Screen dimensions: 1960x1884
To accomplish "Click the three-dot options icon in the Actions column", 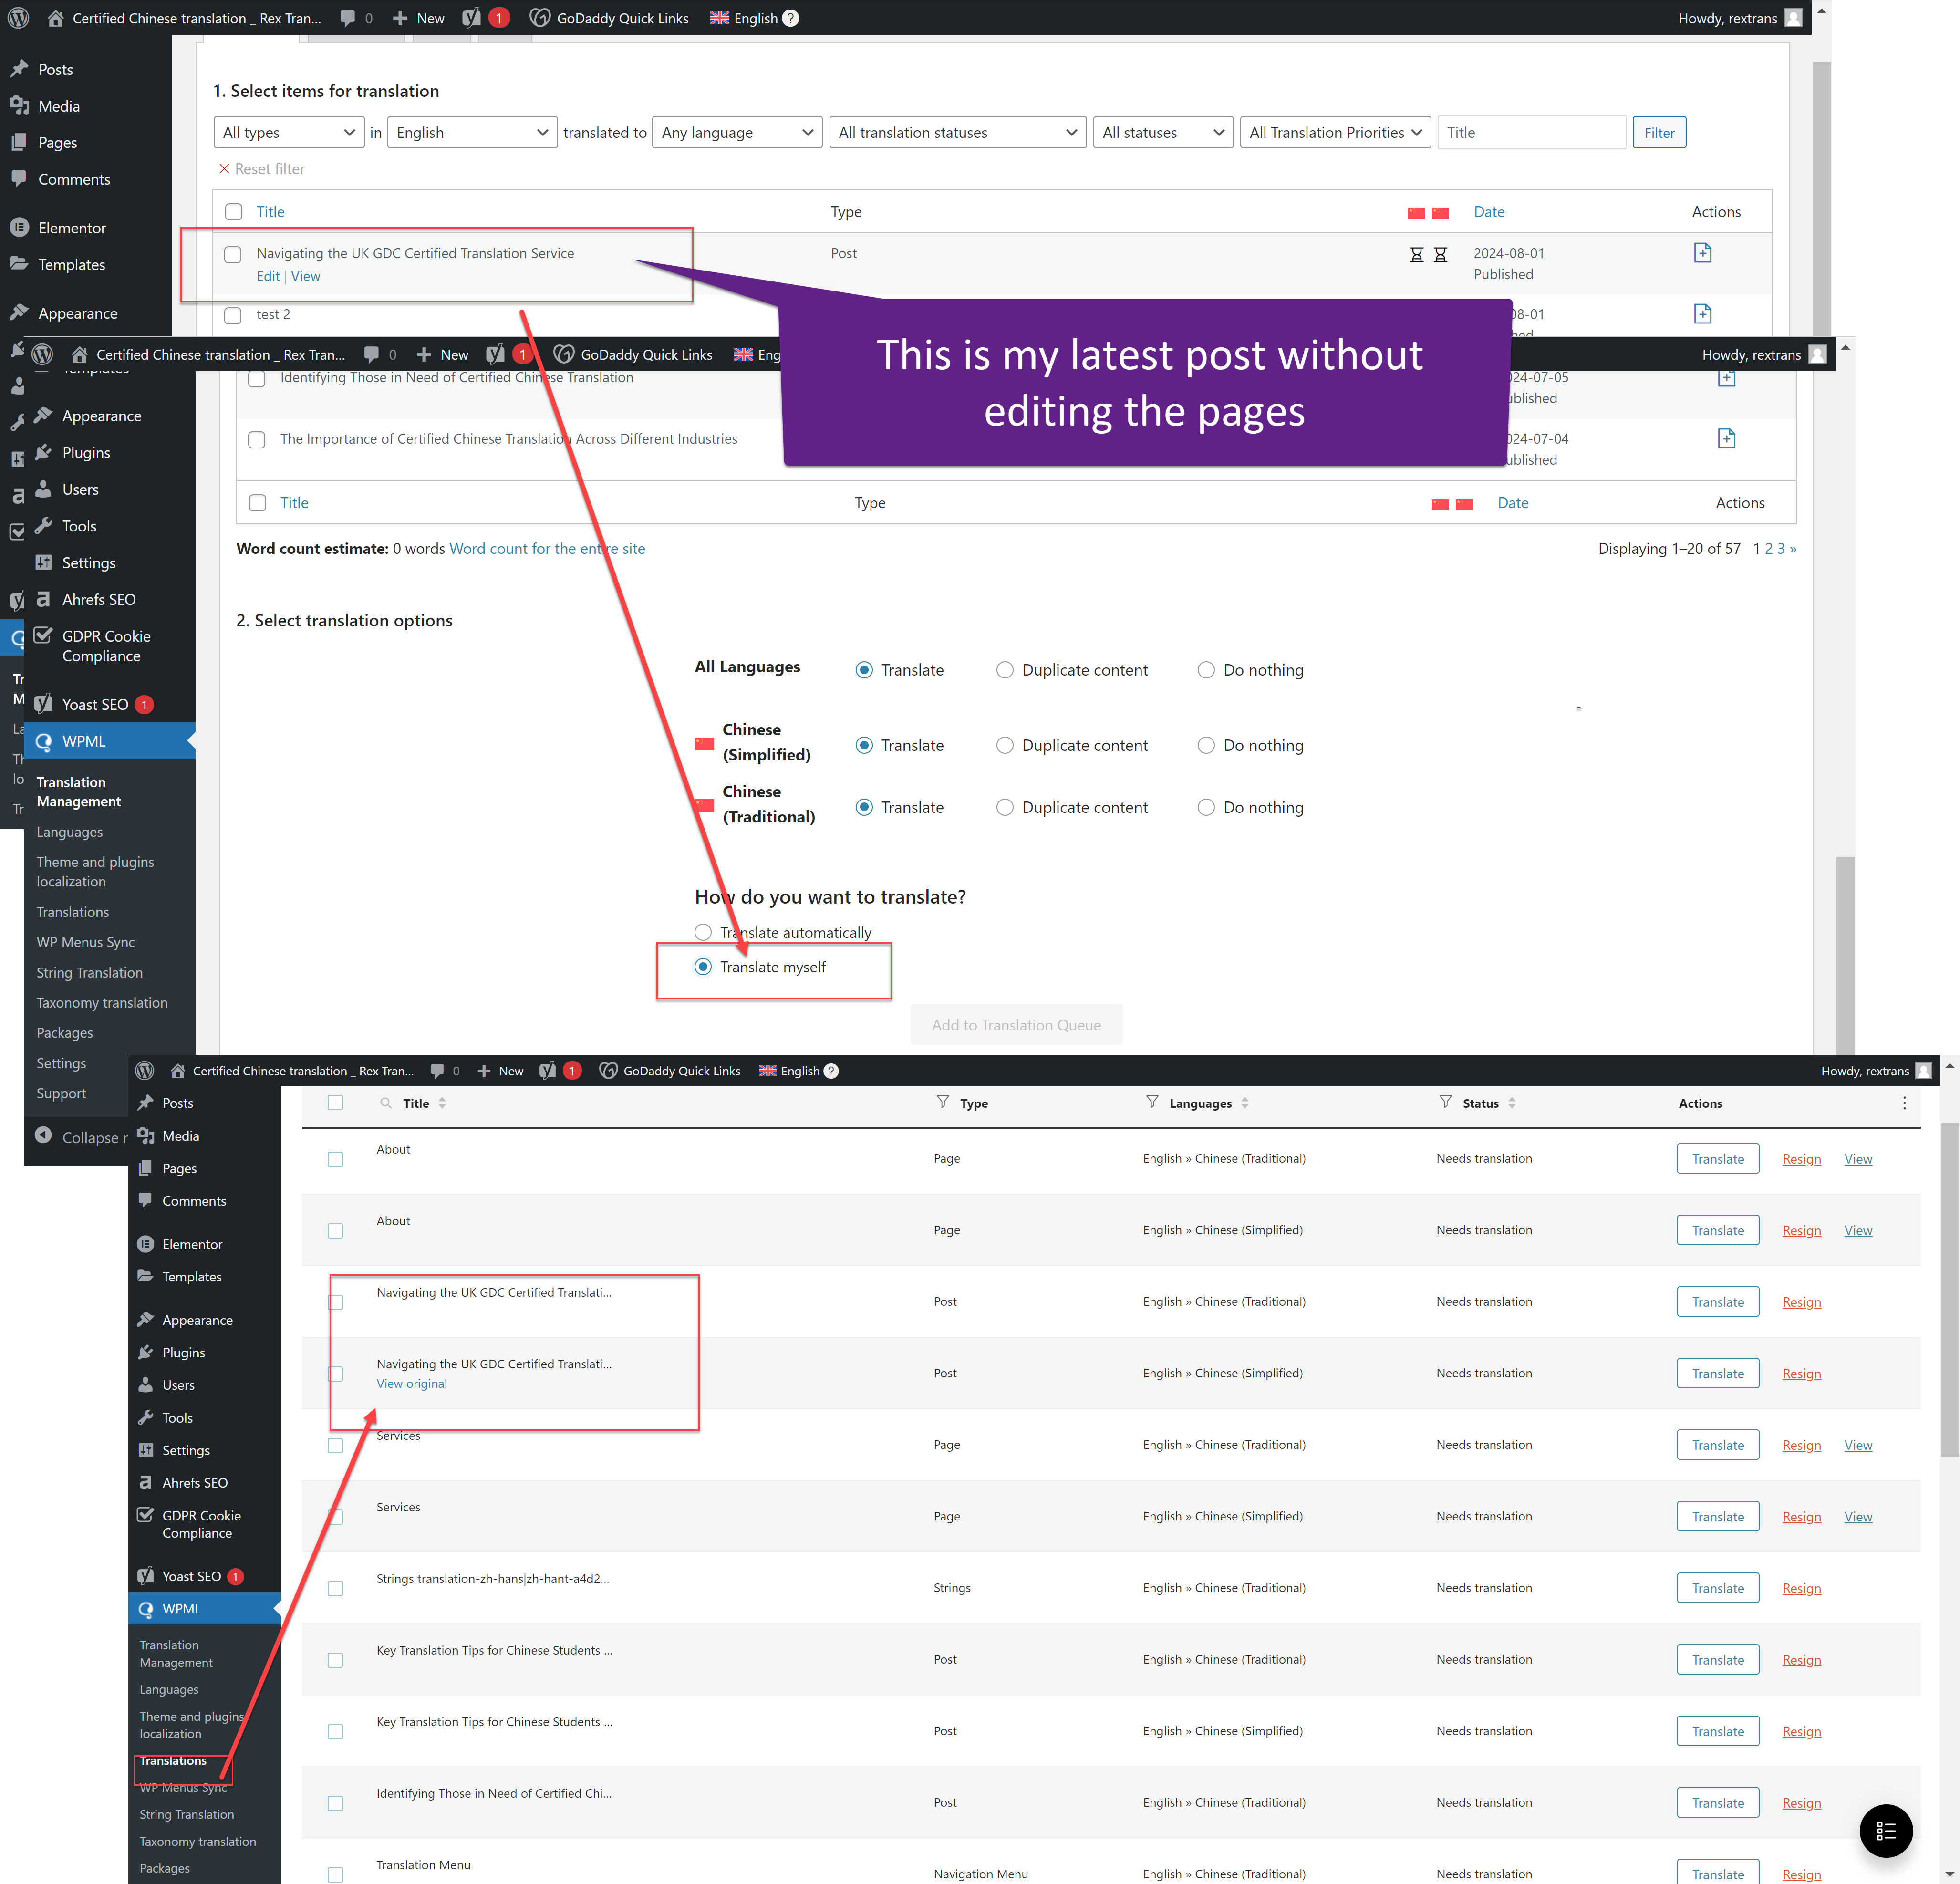I will click(1903, 1103).
